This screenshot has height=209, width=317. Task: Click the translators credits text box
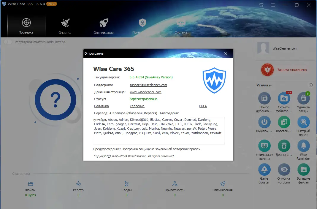tap(158, 131)
